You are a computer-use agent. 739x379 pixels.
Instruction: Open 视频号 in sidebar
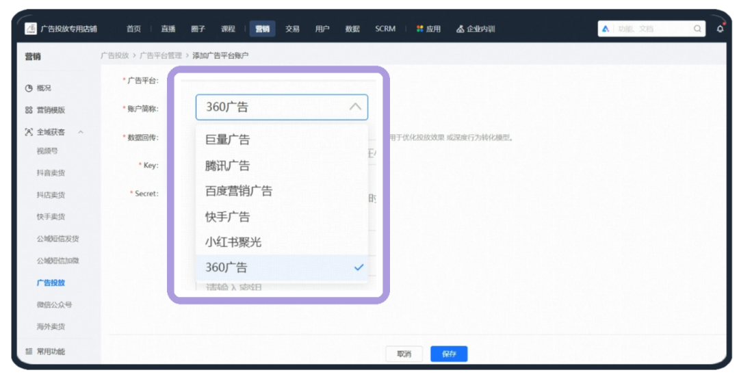[x=47, y=151]
